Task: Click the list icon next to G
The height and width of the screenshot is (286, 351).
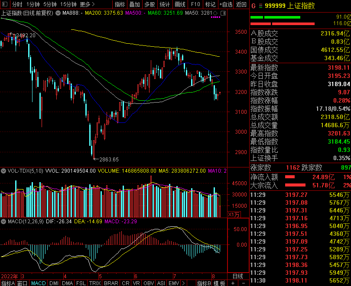Action: (260, 6)
